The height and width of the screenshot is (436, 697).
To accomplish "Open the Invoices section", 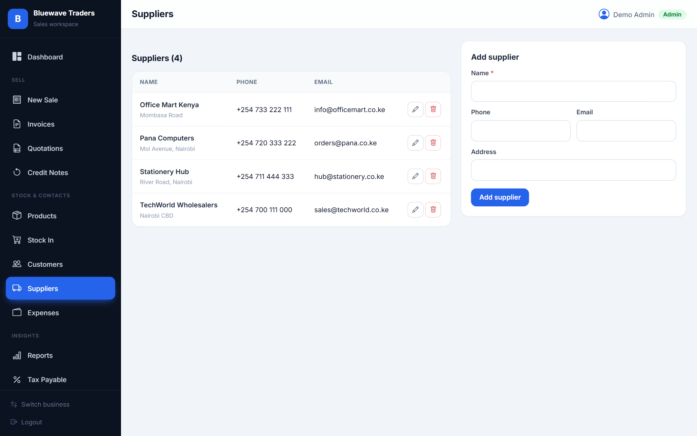I will point(60,124).
